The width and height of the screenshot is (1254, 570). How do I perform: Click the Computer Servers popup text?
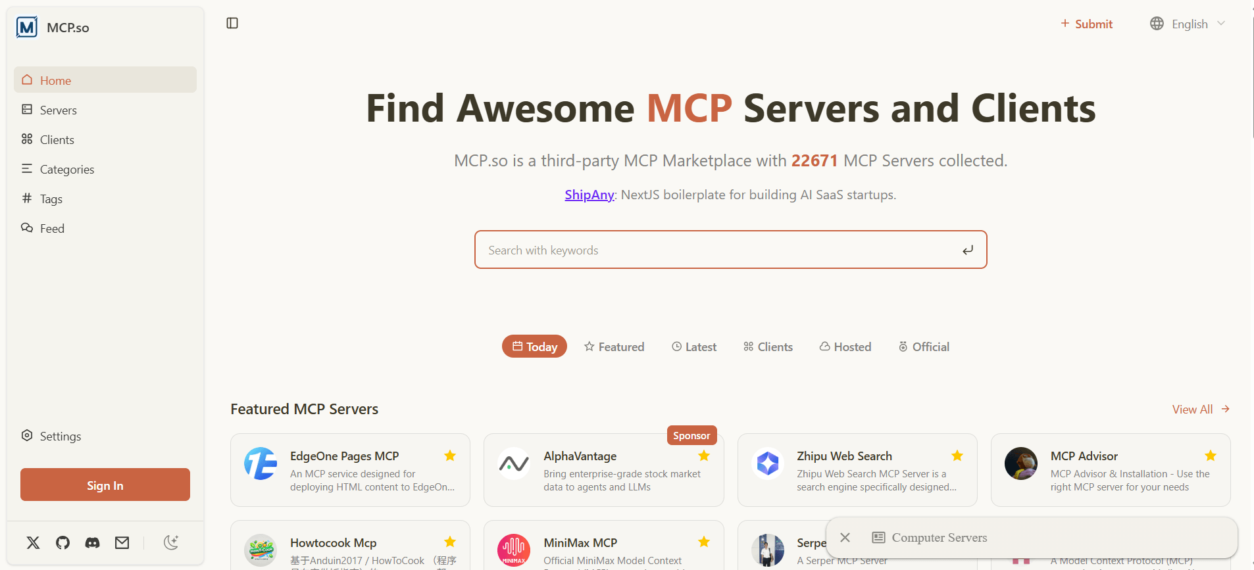click(x=940, y=538)
